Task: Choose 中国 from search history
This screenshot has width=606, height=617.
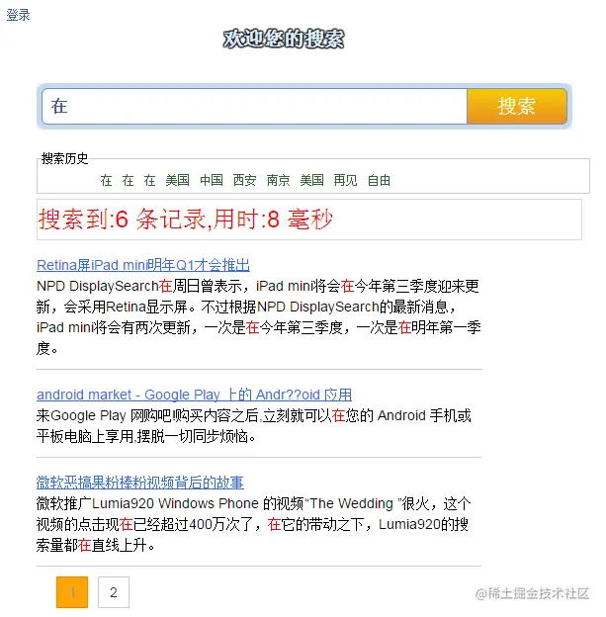Action: coord(212,180)
